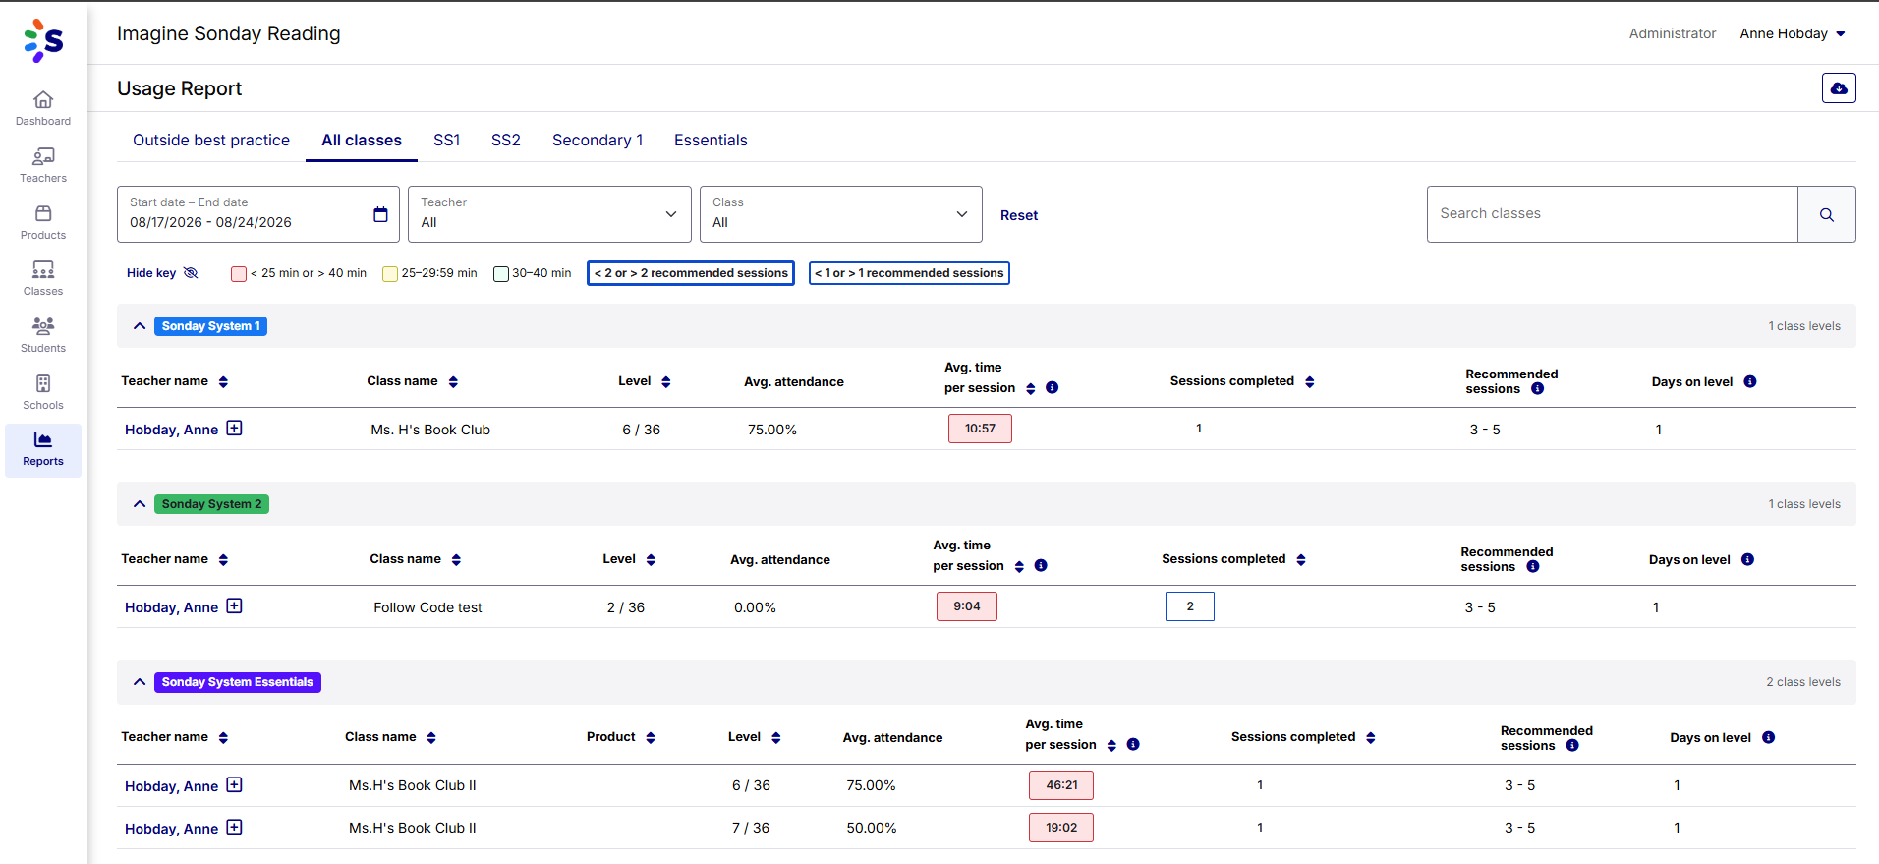Viewport: 1879px width, 864px height.
Task: Show info for Sonday System 1 Avg. time per session
Action: pyautogui.click(x=1053, y=388)
